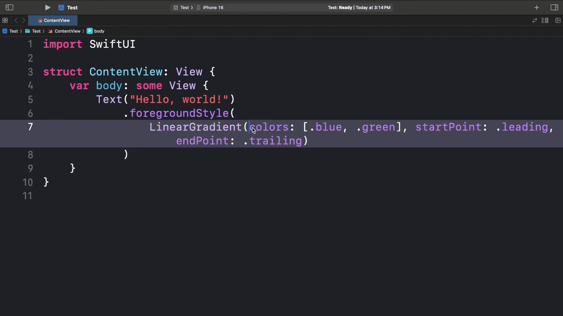This screenshot has height=316, width=563.
Task: Select the ContentView tab
Action: pos(53,20)
